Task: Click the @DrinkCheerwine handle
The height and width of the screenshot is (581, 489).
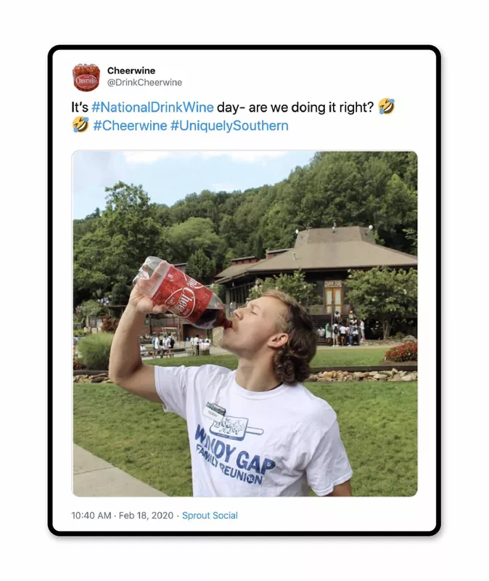Action: 144,83
